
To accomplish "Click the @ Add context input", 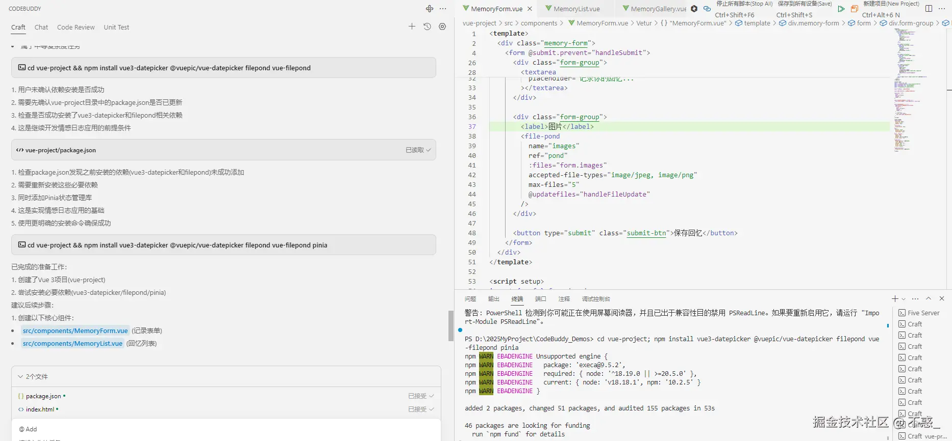I will 29,429.
